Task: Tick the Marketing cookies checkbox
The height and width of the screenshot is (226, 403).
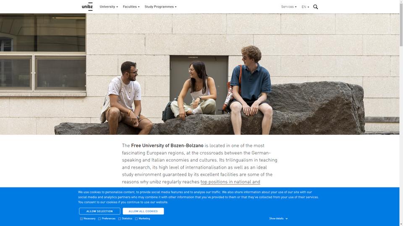Action: [136, 219]
